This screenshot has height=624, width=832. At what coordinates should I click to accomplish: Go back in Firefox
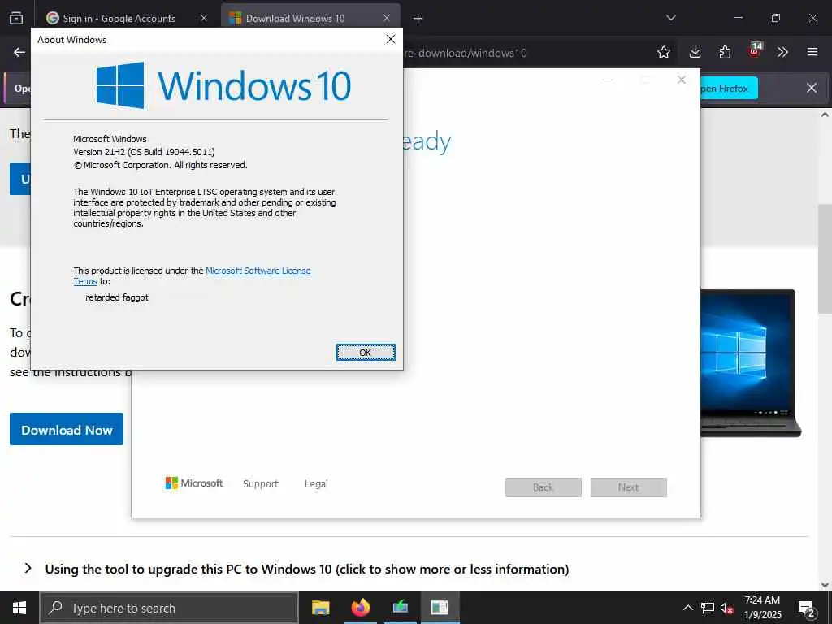[x=19, y=52]
